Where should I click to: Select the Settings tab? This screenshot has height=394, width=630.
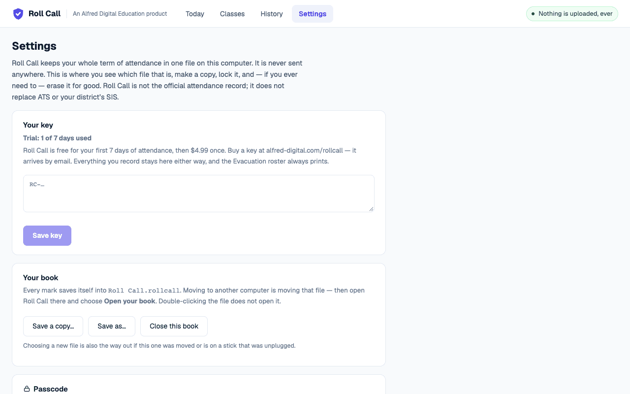313,14
